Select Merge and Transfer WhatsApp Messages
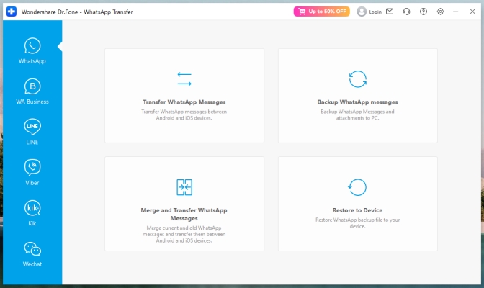Screen dimensions: 484x288 (x=184, y=204)
